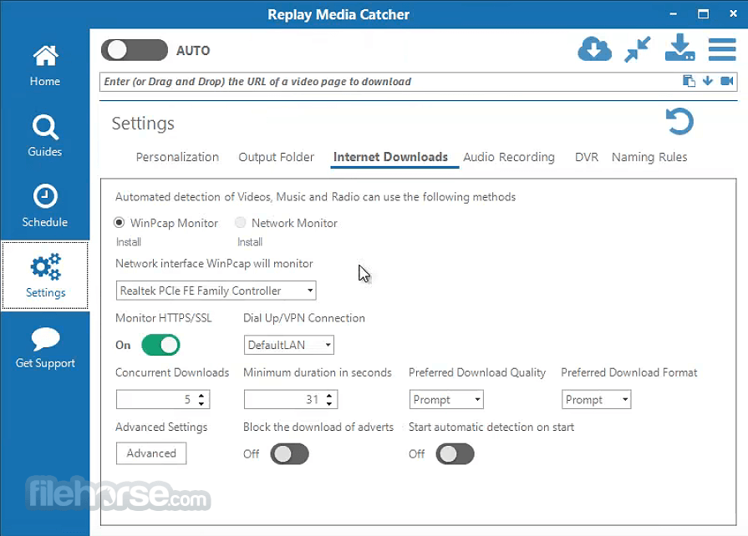This screenshot has width=748, height=536.
Task: Click the paste URL icon
Action: (689, 81)
